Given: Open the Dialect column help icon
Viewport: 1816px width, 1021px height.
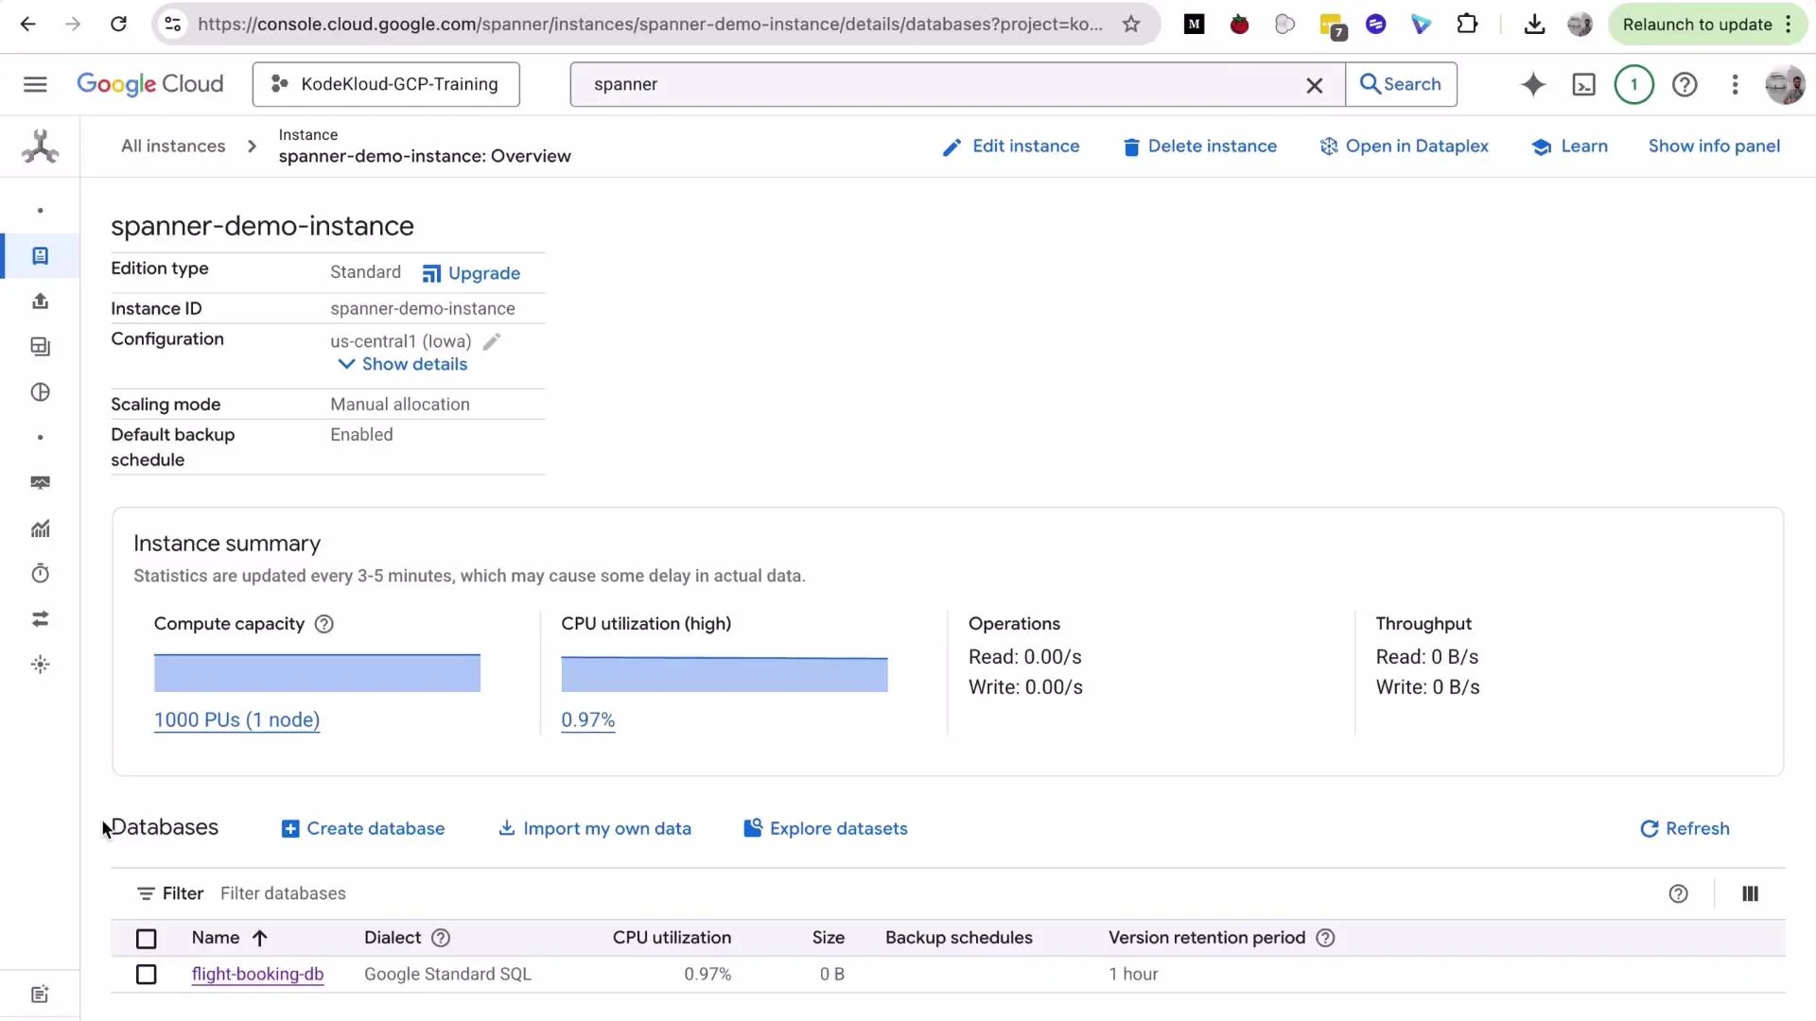Looking at the screenshot, I should (x=441, y=938).
